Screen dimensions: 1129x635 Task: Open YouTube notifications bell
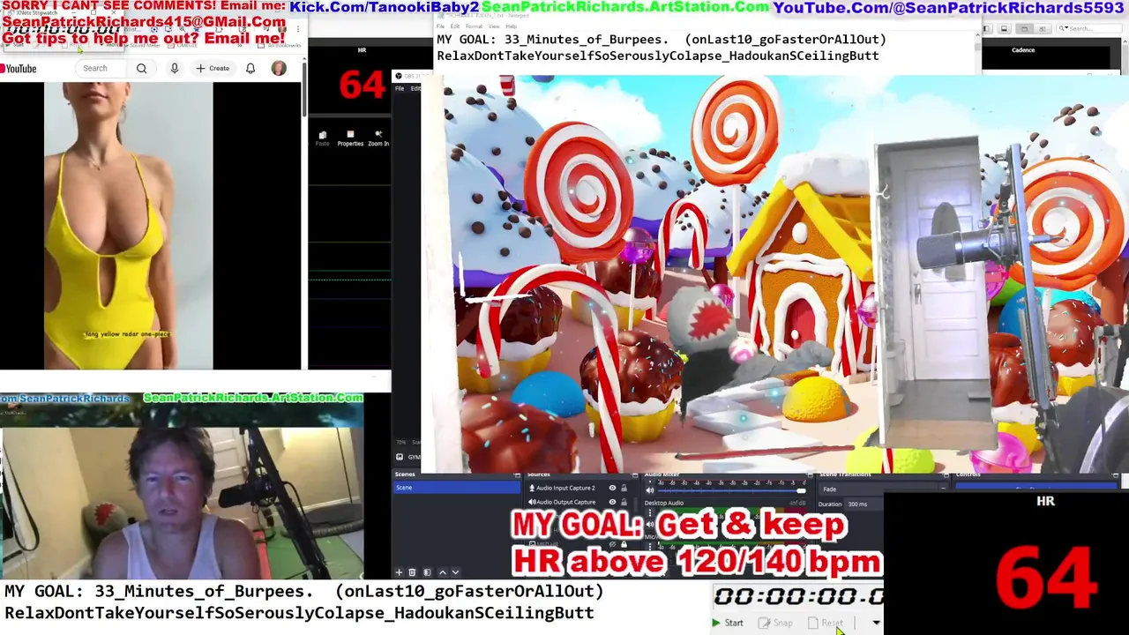(x=250, y=69)
